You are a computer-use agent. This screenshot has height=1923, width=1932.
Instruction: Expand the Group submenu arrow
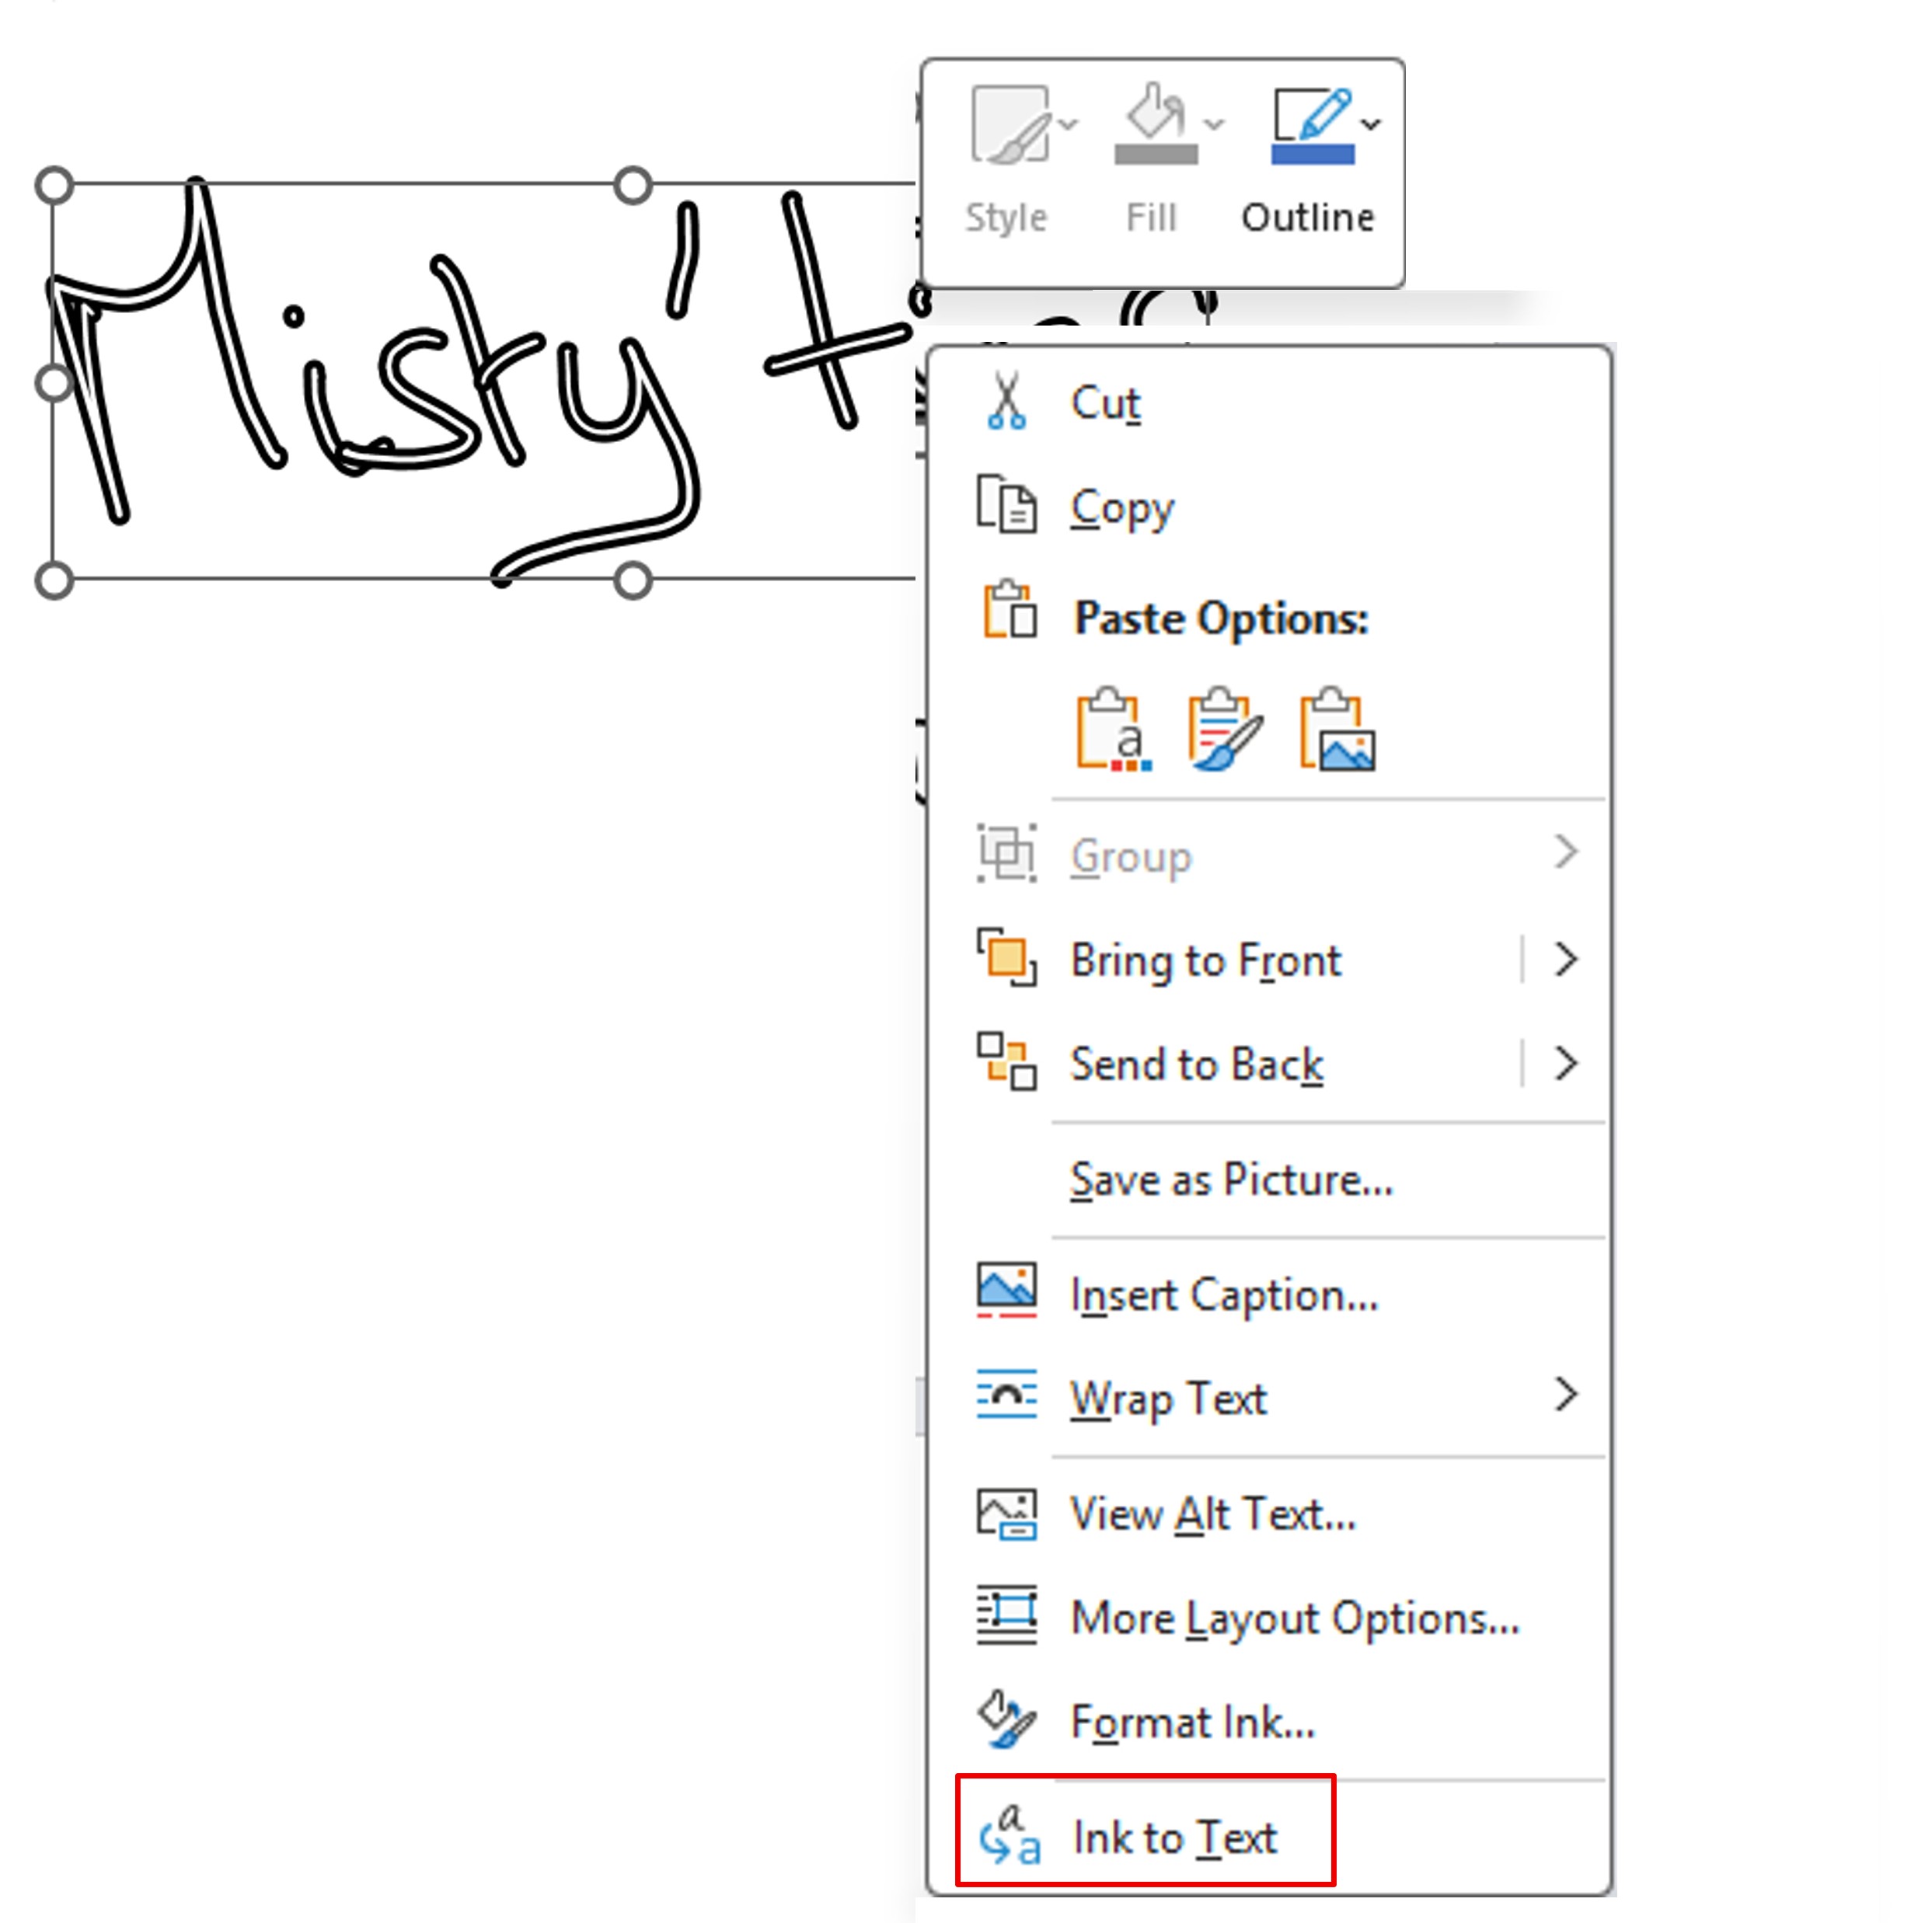click(x=1566, y=853)
